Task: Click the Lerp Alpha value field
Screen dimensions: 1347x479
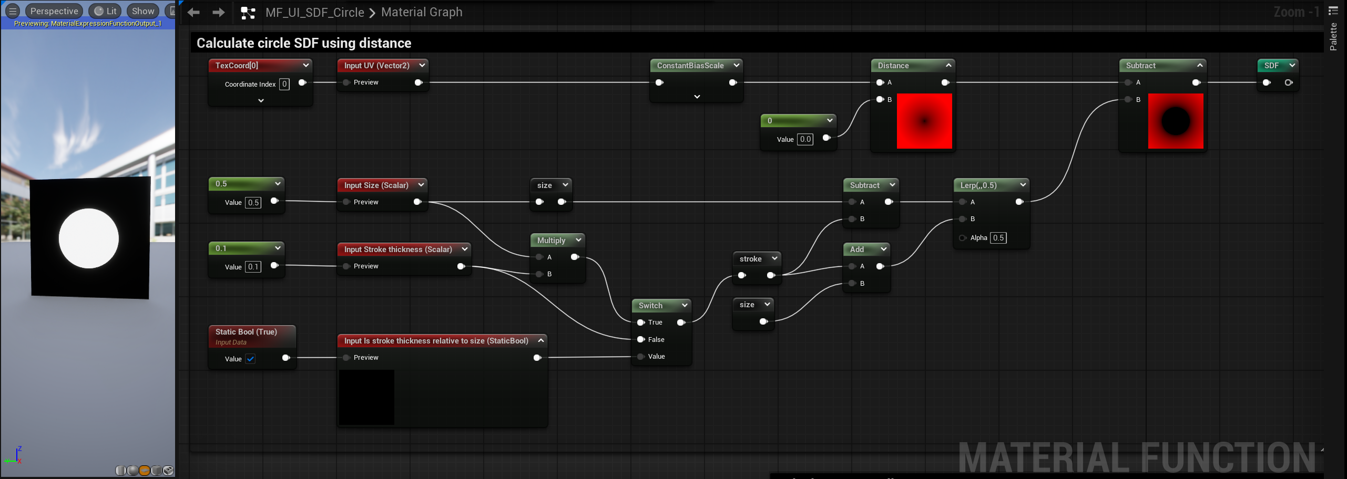Action: pyautogui.click(x=998, y=238)
